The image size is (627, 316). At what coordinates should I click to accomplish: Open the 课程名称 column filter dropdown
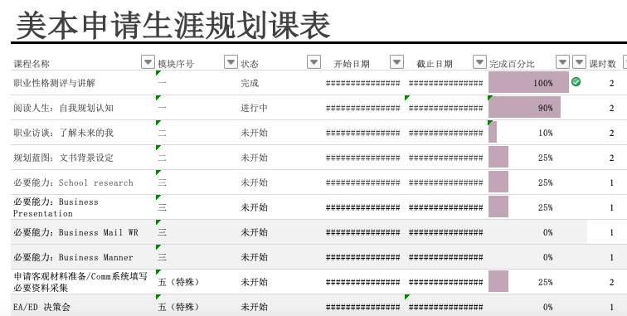coord(148,62)
